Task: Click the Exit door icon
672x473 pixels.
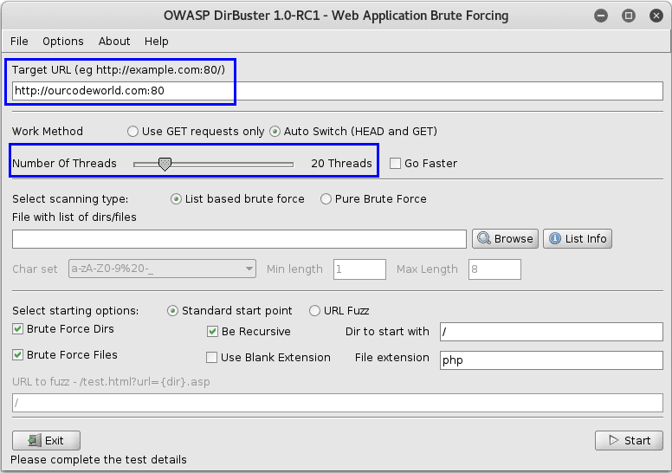Action: 34,440
